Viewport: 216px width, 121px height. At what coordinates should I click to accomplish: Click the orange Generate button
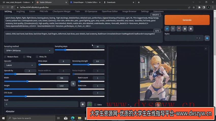(187, 20)
